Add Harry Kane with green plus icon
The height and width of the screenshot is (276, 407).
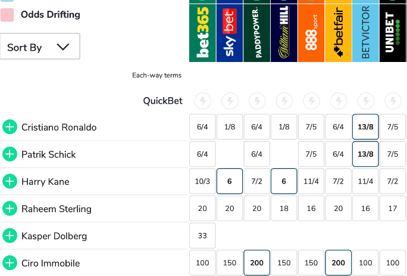[10, 181]
